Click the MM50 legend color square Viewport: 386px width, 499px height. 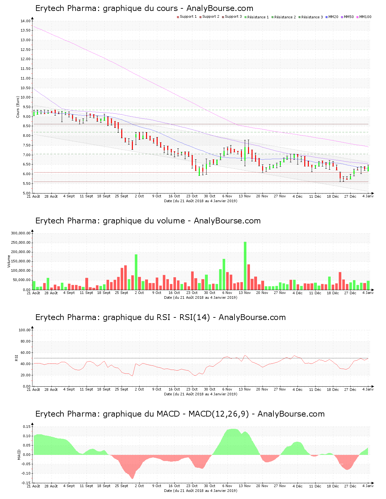pyautogui.click(x=342, y=17)
